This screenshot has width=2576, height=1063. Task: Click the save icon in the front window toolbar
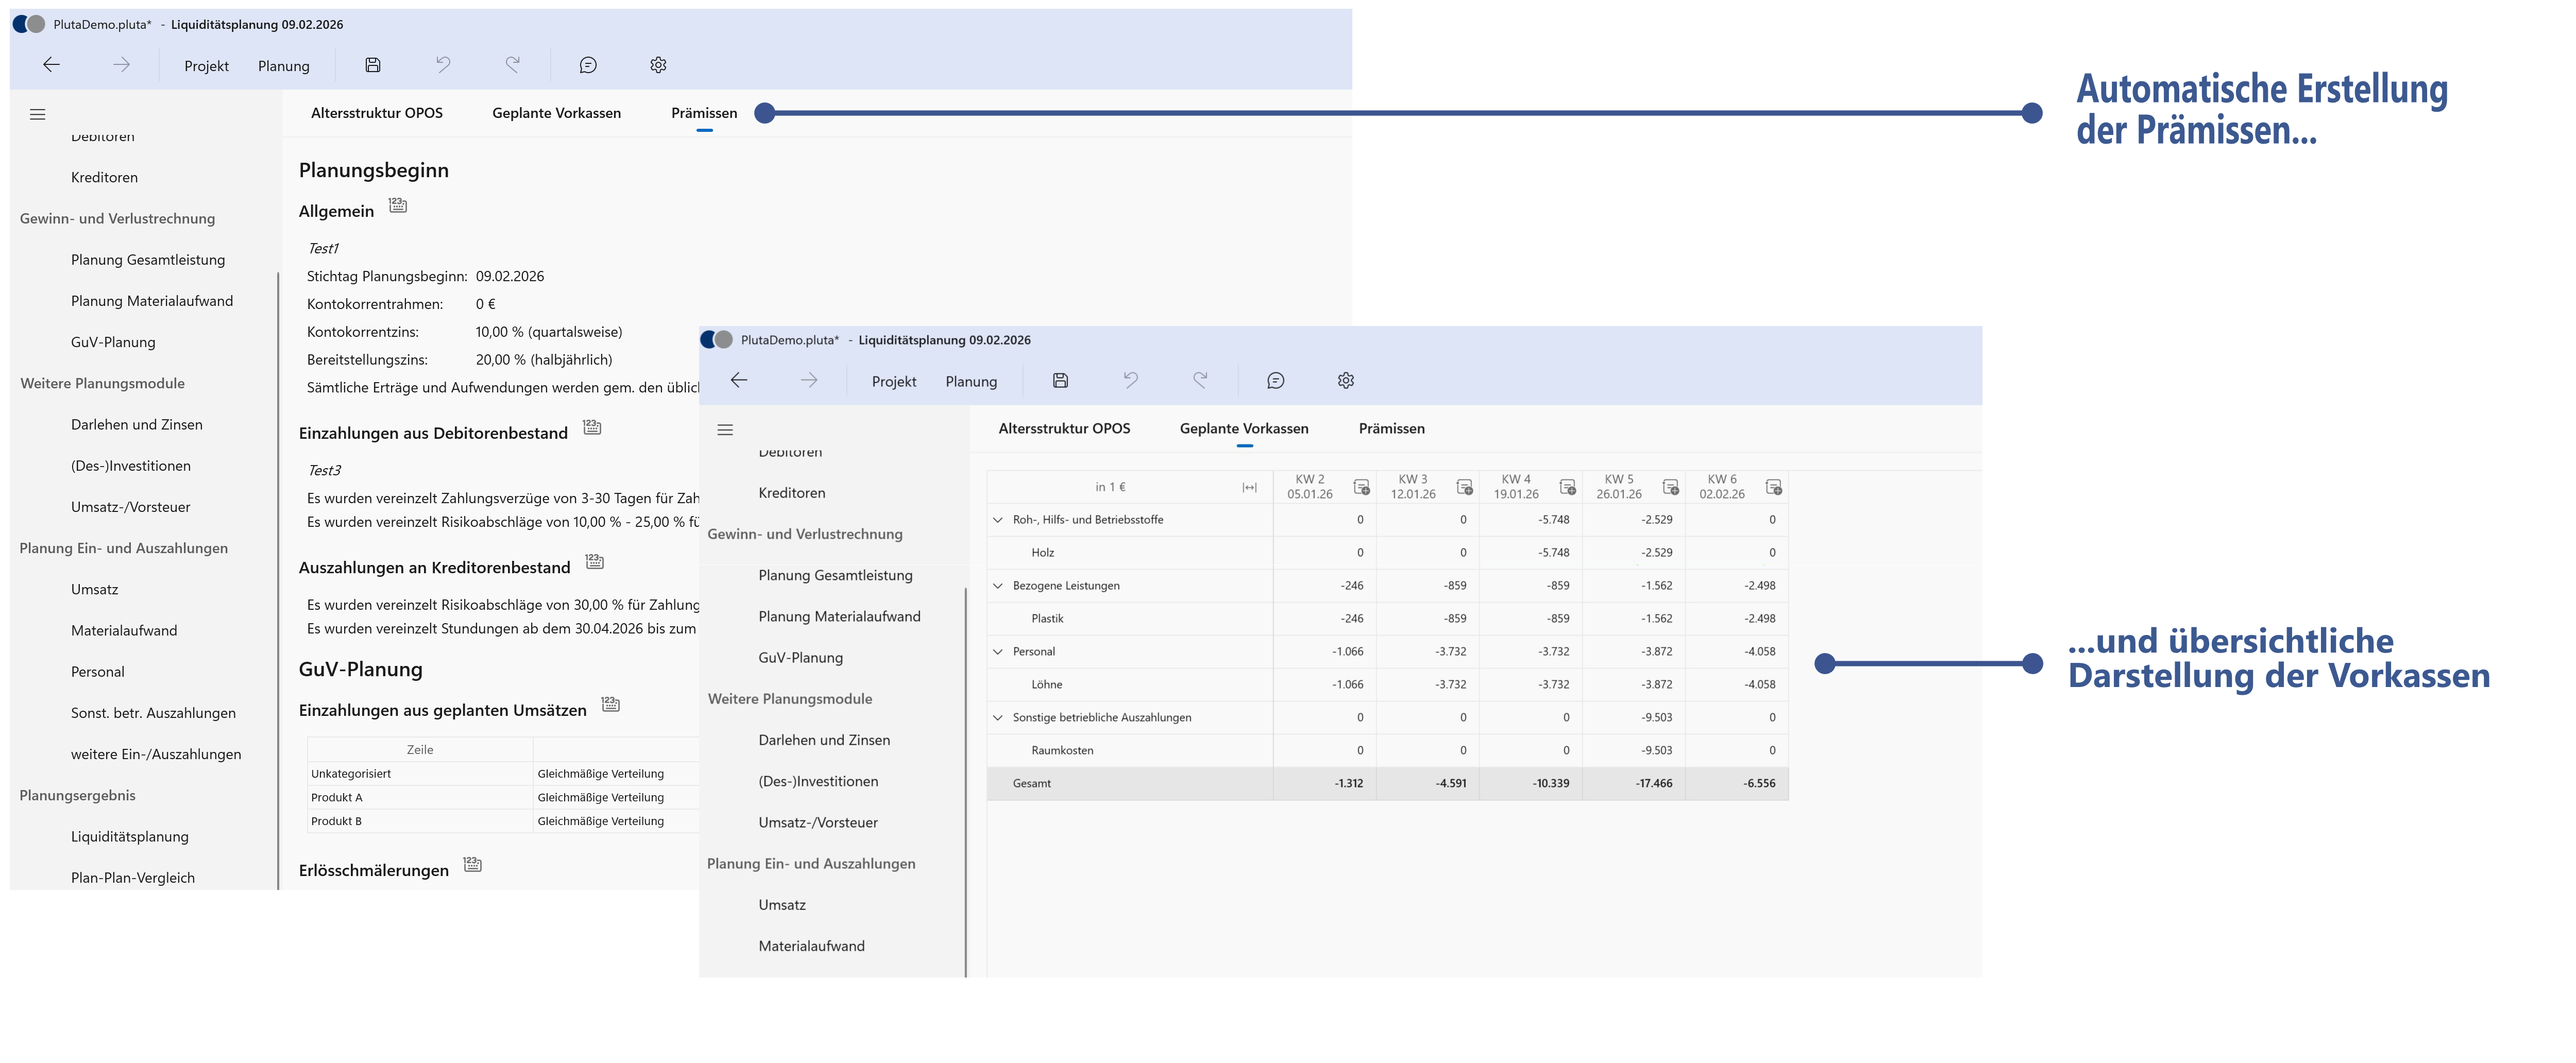1060,380
